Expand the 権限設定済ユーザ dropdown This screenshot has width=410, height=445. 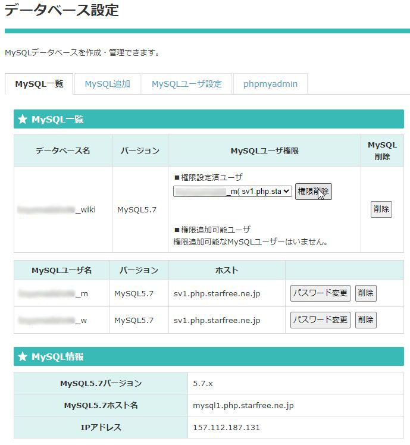click(x=233, y=191)
